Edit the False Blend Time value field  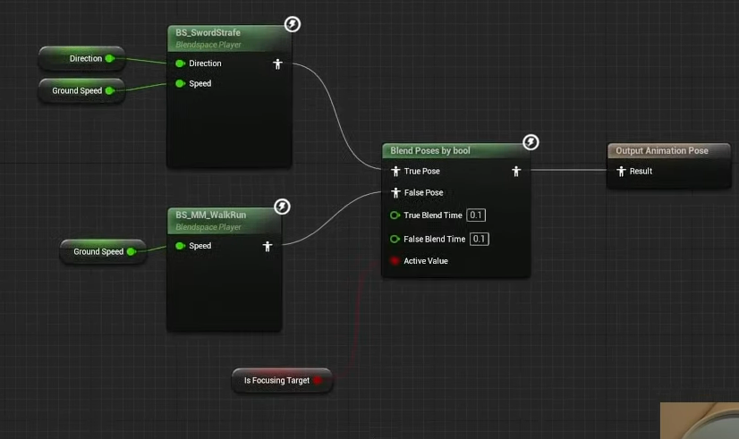(480, 239)
